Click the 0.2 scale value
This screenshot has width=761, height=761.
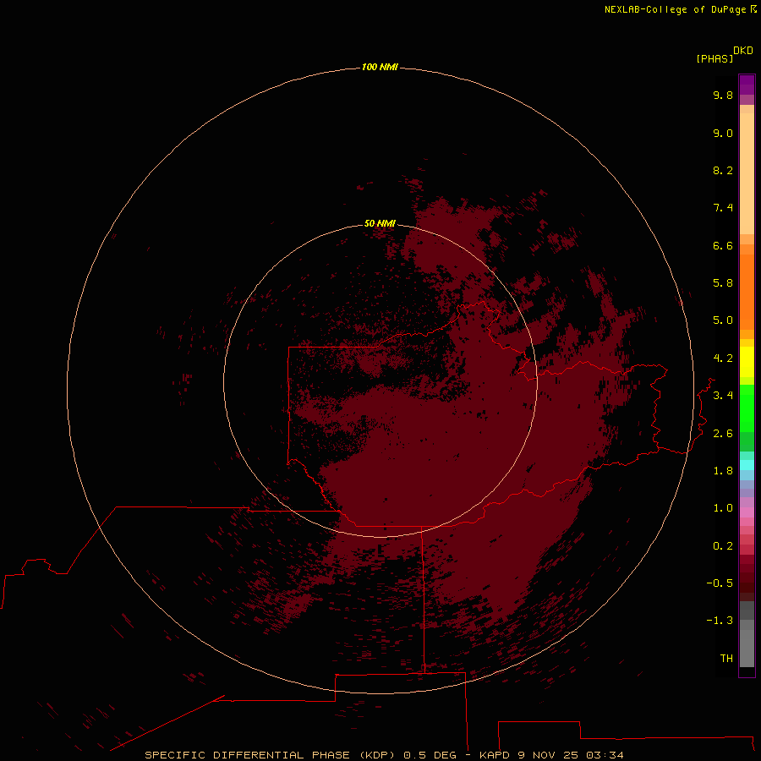tap(723, 546)
